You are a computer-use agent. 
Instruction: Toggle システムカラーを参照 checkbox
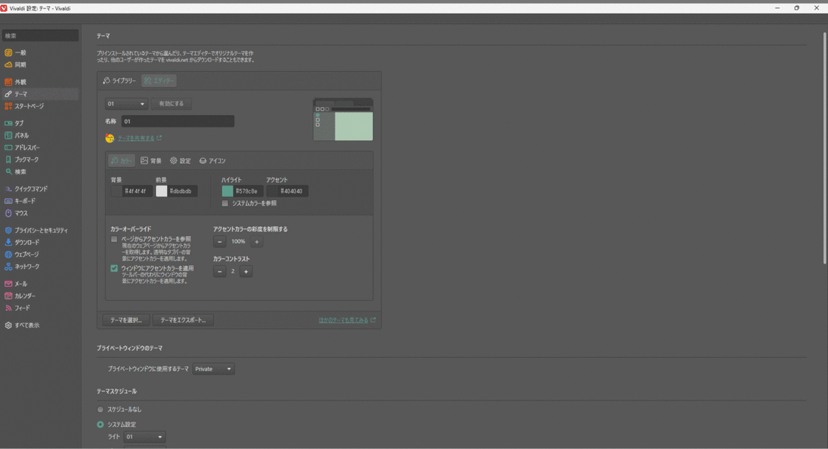(225, 203)
